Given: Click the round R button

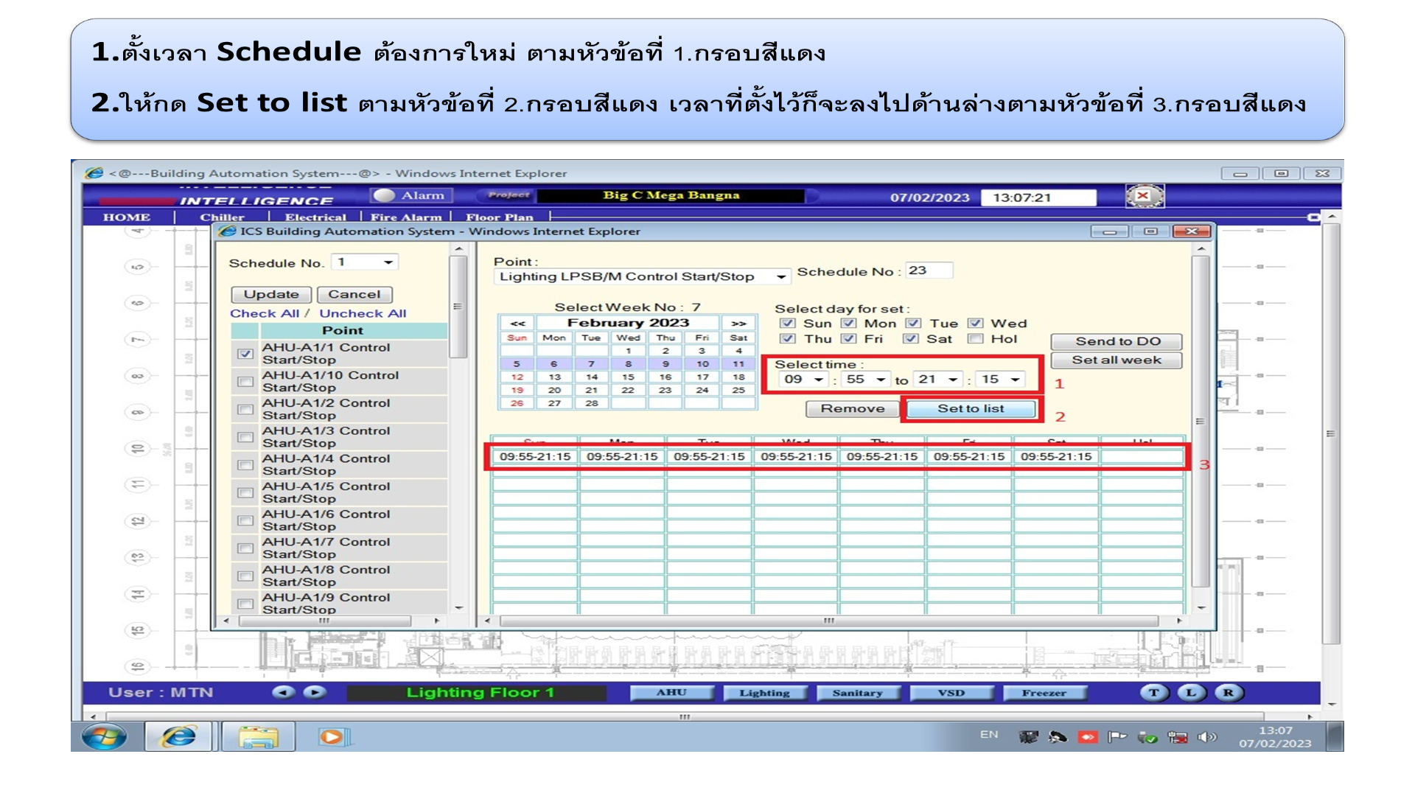Looking at the screenshot, I should (x=1229, y=693).
